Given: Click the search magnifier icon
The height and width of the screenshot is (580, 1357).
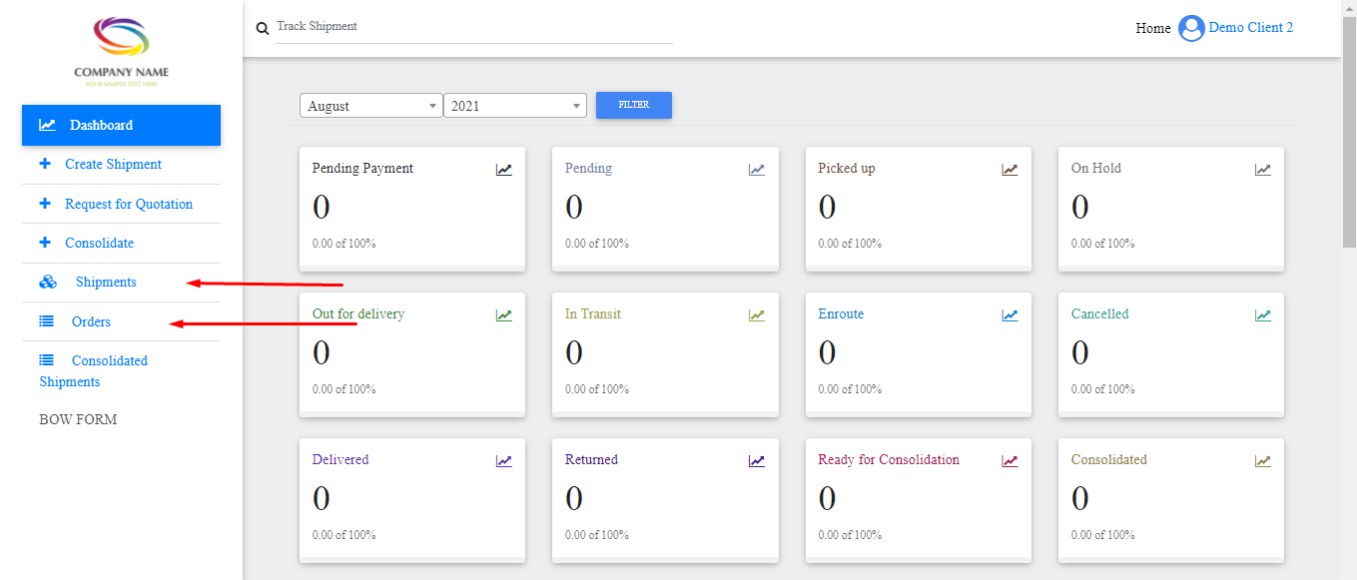Looking at the screenshot, I should tap(263, 29).
